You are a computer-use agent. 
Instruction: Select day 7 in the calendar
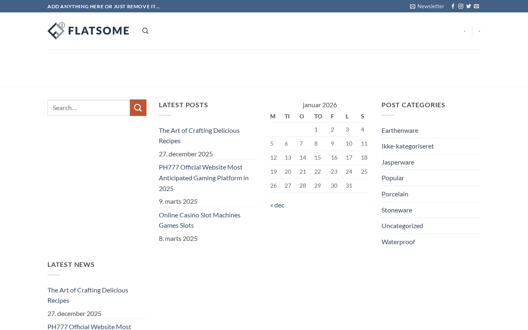(301, 144)
